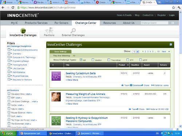
Task: Check the Theoretical challenge type
Action: click(x=109, y=60)
